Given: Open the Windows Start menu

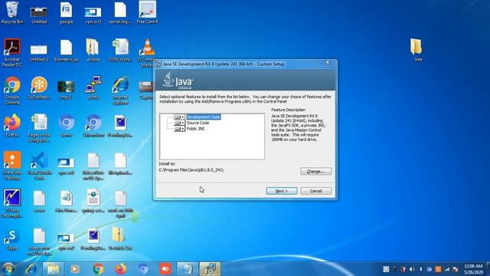Looking at the screenshot, I should [x=8, y=269].
